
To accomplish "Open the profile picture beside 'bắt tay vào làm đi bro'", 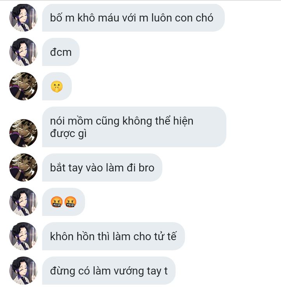I will pyautogui.click(x=23, y=168).
